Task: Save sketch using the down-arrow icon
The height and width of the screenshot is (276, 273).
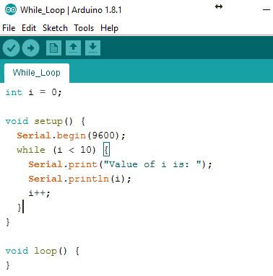Action: [92, 48]
